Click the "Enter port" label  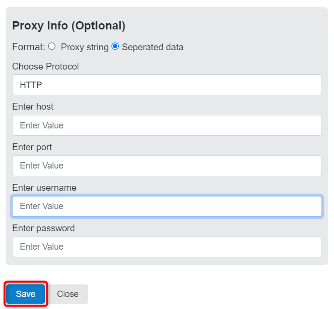32,147
